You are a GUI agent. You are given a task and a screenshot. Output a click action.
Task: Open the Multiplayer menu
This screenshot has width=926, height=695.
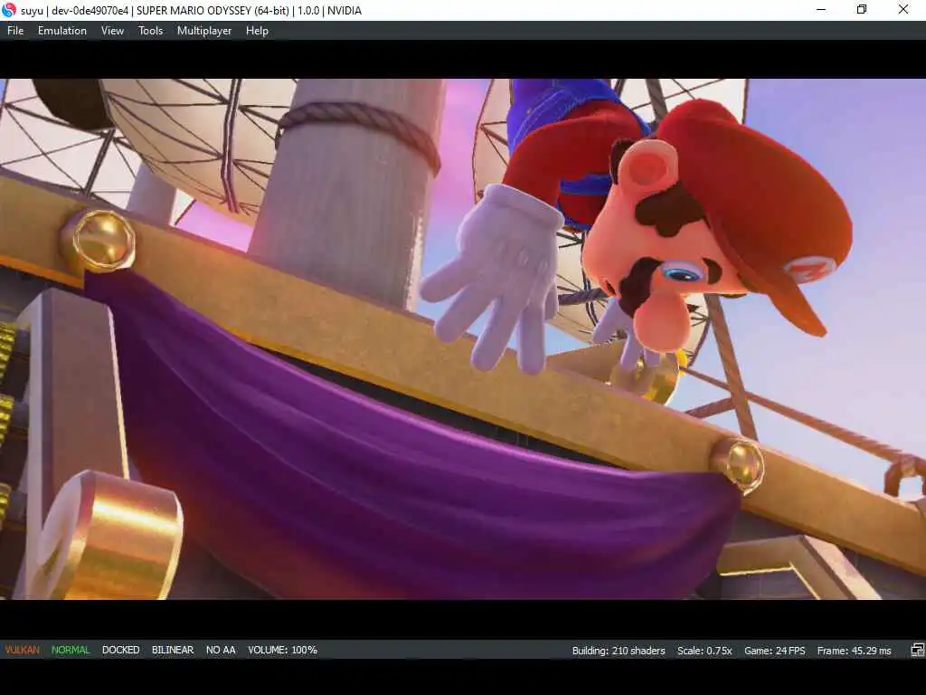(204, 31)
